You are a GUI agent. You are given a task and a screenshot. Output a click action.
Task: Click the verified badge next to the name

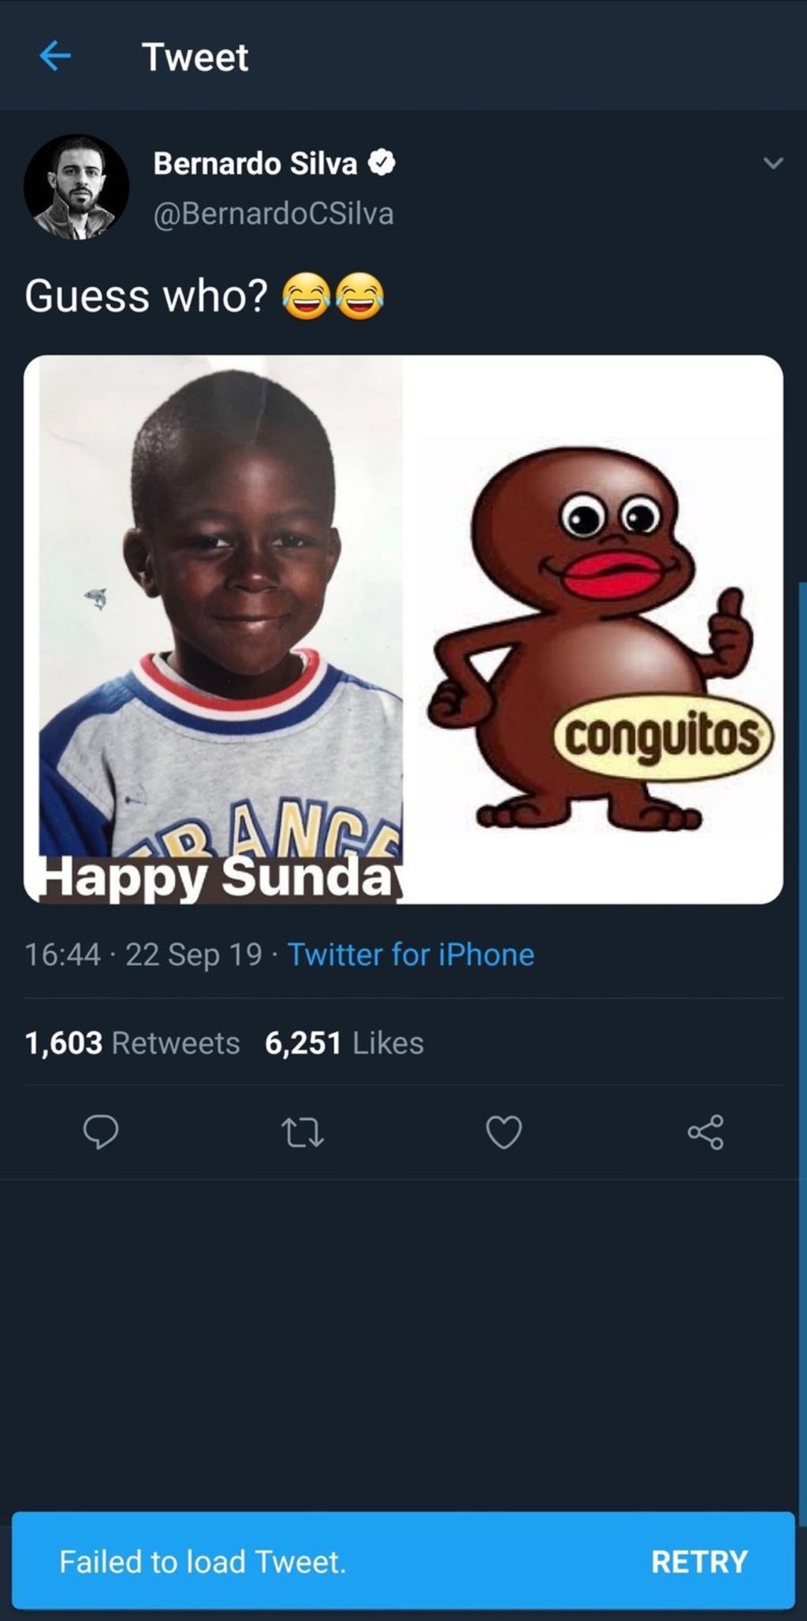coord(382,163)
